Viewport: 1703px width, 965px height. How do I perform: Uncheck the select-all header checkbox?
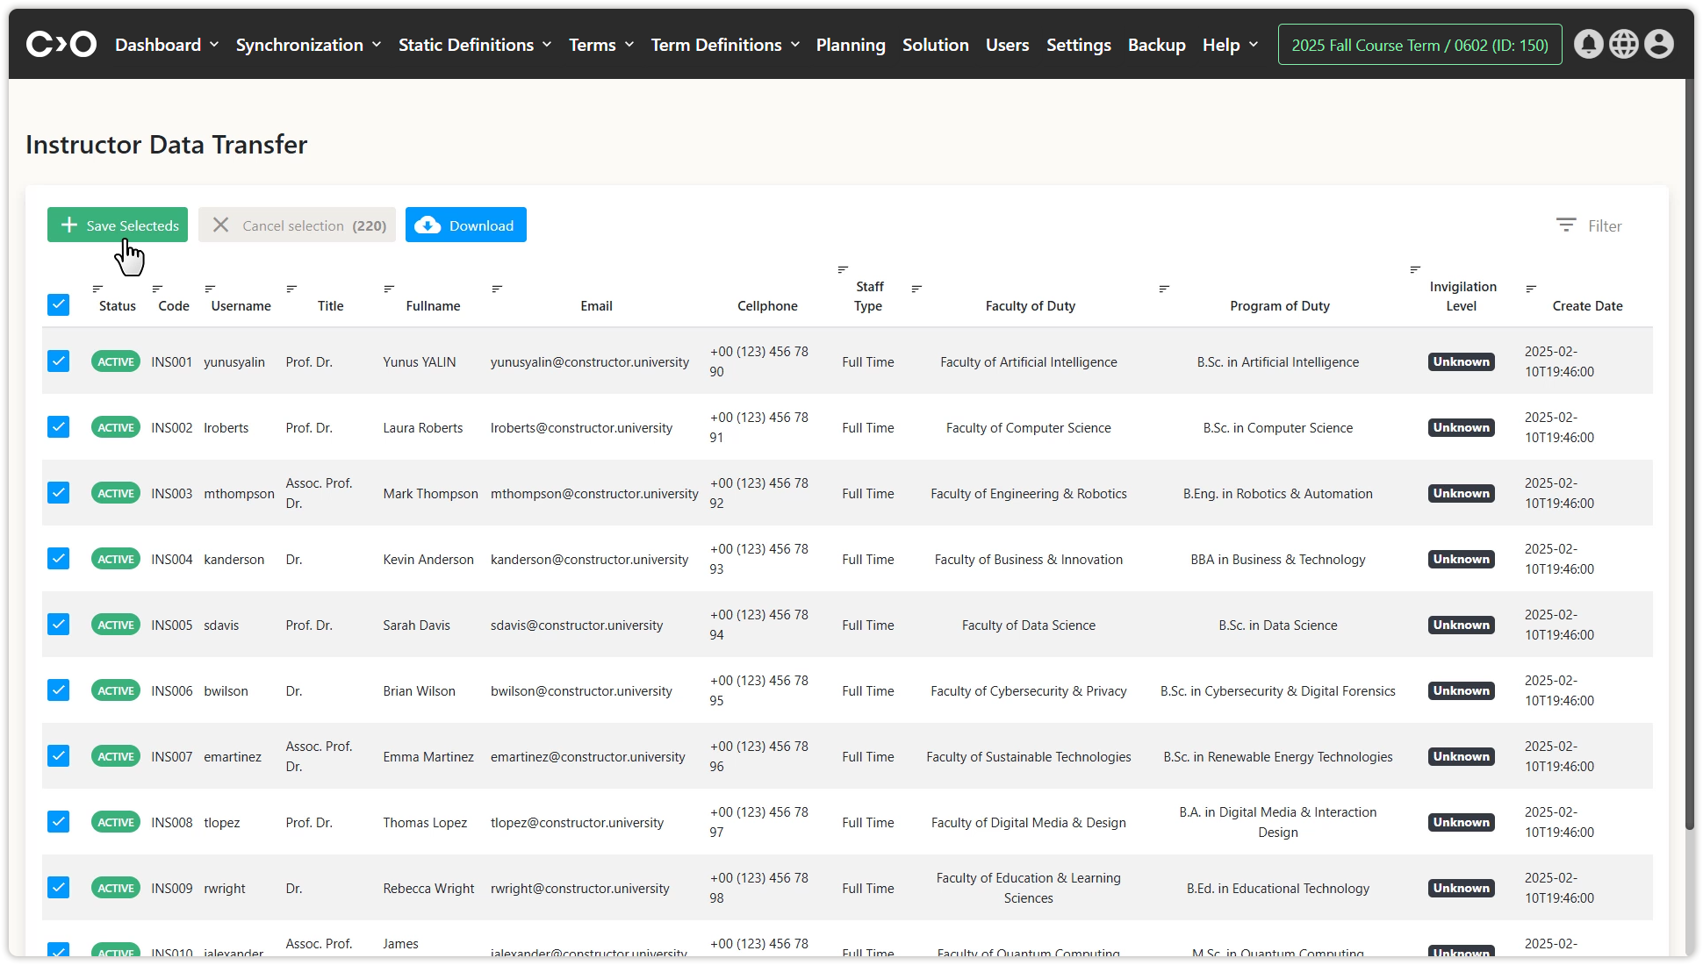[x=58, y=304]
